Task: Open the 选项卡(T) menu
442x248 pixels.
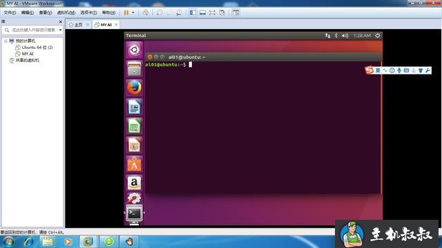Action: [88, 12]
